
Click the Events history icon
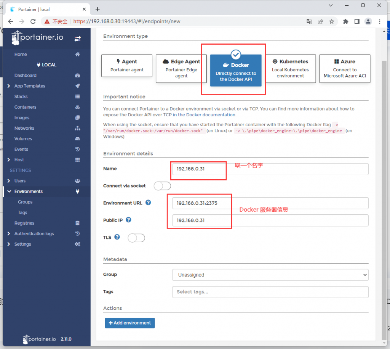click(x=77, y=149)
